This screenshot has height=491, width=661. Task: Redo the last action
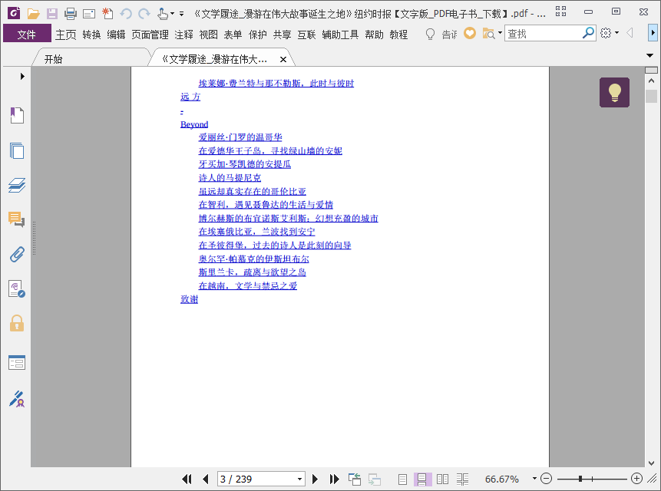[x=144, y=14]
